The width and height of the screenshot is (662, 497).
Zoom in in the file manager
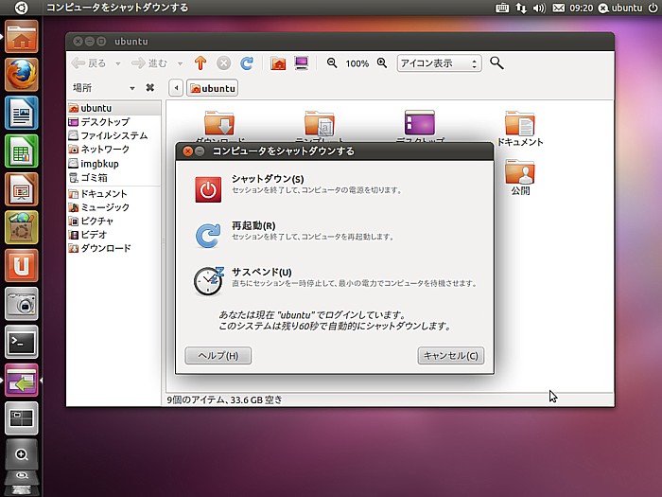[x=382, y=63]
